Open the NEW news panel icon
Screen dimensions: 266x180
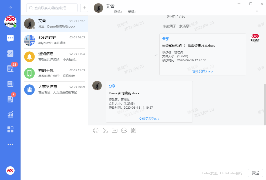point(10,84)
